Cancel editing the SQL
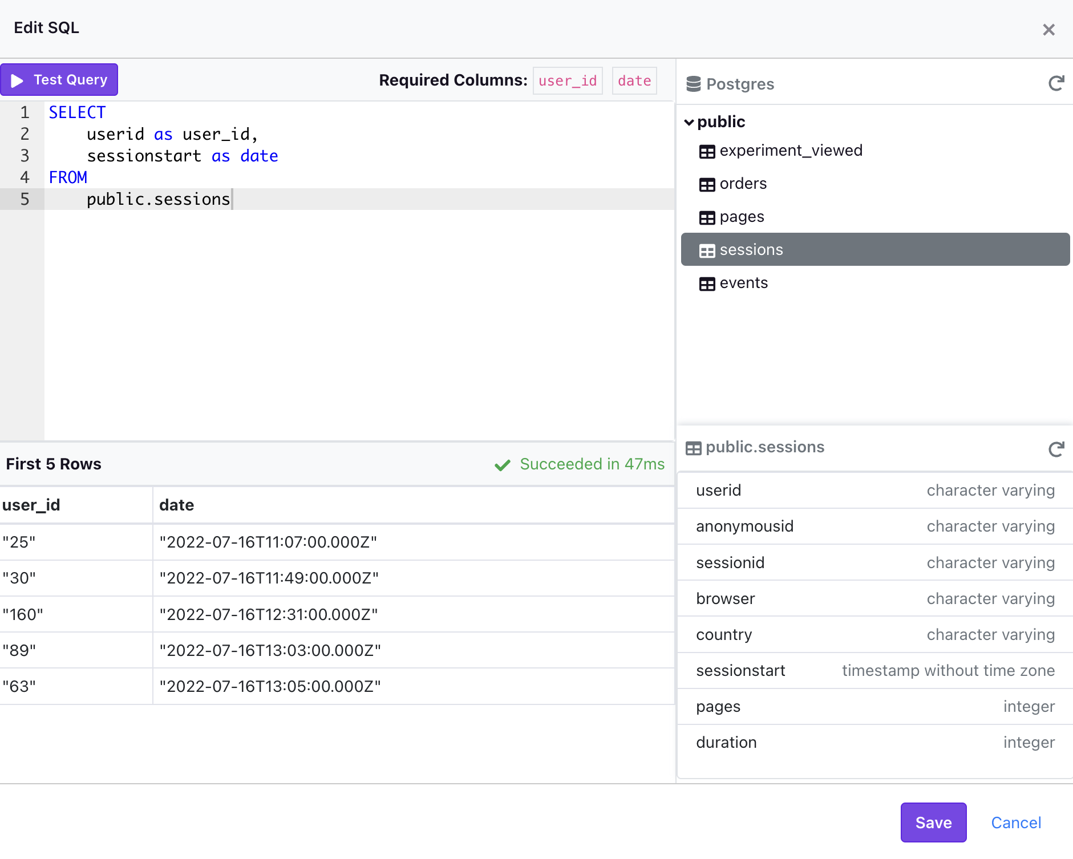The height and width of the screenshot is (859, 1073). pyautogui.click(x=1016, y=822)
